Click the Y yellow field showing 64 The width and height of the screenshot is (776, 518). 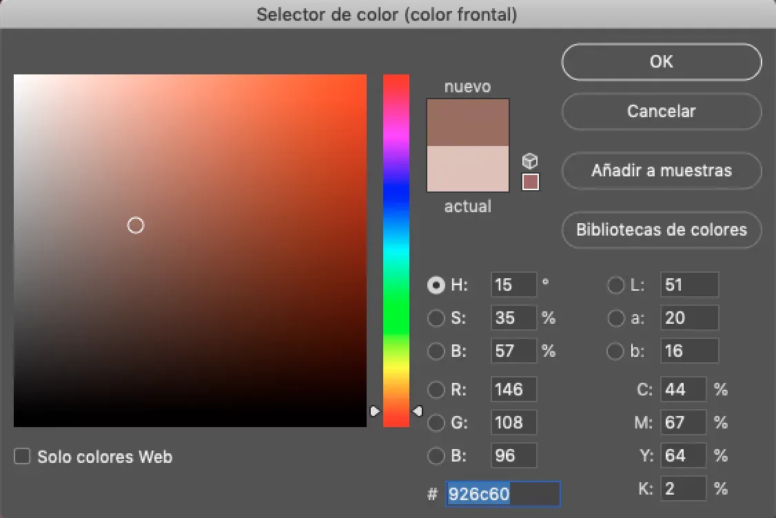(x=683, y=456)
